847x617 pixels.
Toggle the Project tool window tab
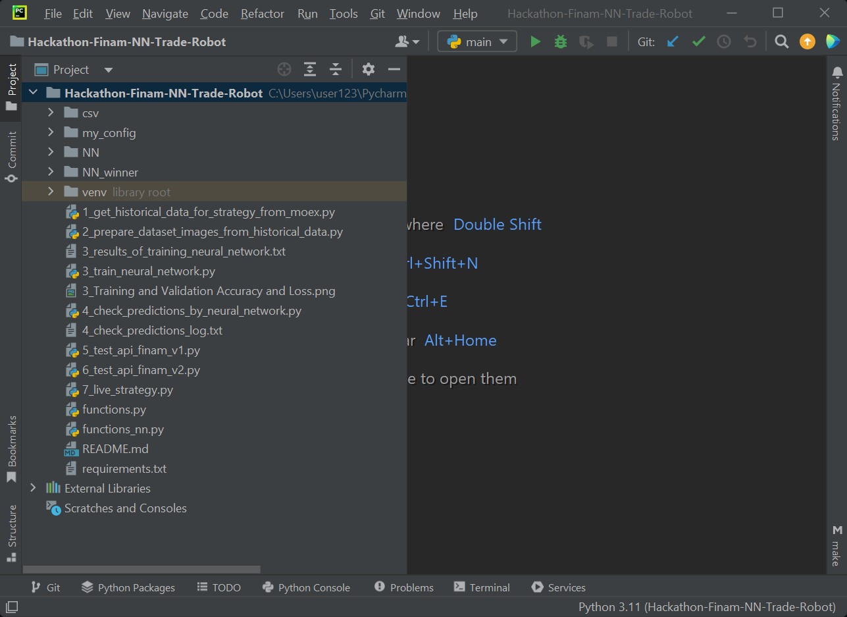11,88
